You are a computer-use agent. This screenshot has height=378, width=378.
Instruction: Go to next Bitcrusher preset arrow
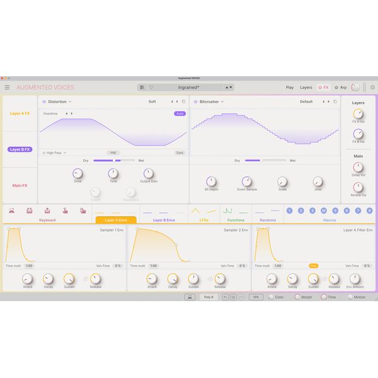click(x=329, y=101)
